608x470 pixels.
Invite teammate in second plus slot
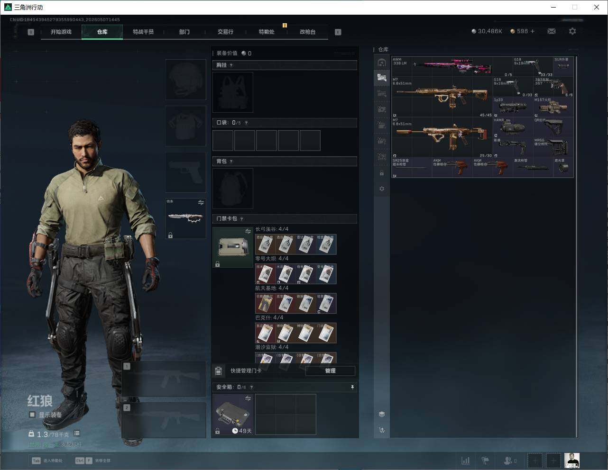point(553,461)
